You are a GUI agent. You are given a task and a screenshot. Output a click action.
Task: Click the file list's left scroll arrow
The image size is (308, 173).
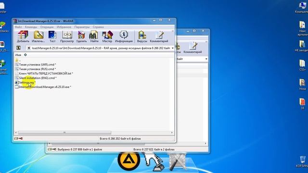[x=16, y=133]
